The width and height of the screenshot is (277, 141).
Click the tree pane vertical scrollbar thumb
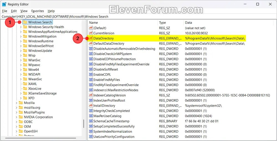84,124
